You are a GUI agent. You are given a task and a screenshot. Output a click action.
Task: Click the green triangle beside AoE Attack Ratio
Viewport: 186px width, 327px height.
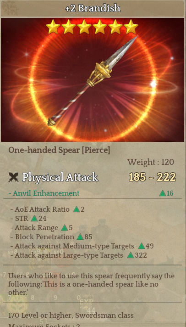[x=77, y=209]
